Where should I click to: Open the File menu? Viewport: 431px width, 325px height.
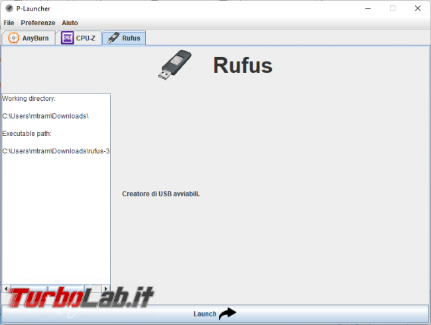click(x=9, y=23)
